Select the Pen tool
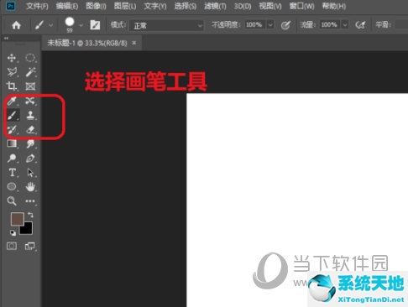The image size is (408, 307). pyautogui.click(x=30, y=159)
